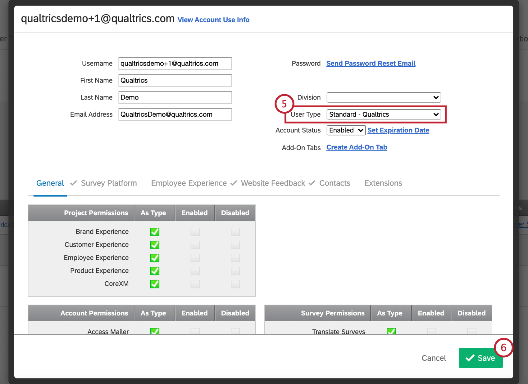Toggle Employee Experience As Type checkbox
The width and height of the screenshot is (528, 384).
[154, 258]
